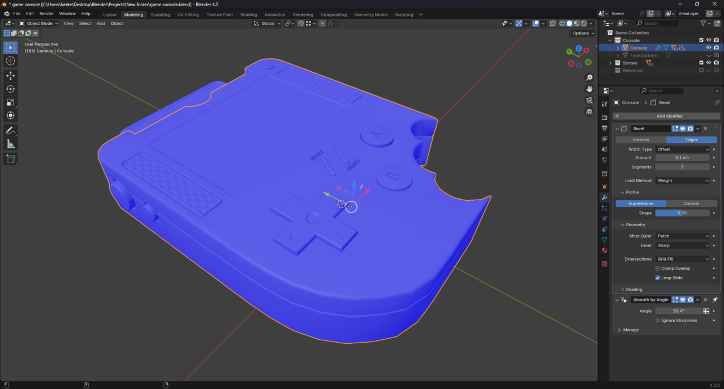724x389 pixels.
Task: Open the Object Mode dropdown
Action: 38,23
